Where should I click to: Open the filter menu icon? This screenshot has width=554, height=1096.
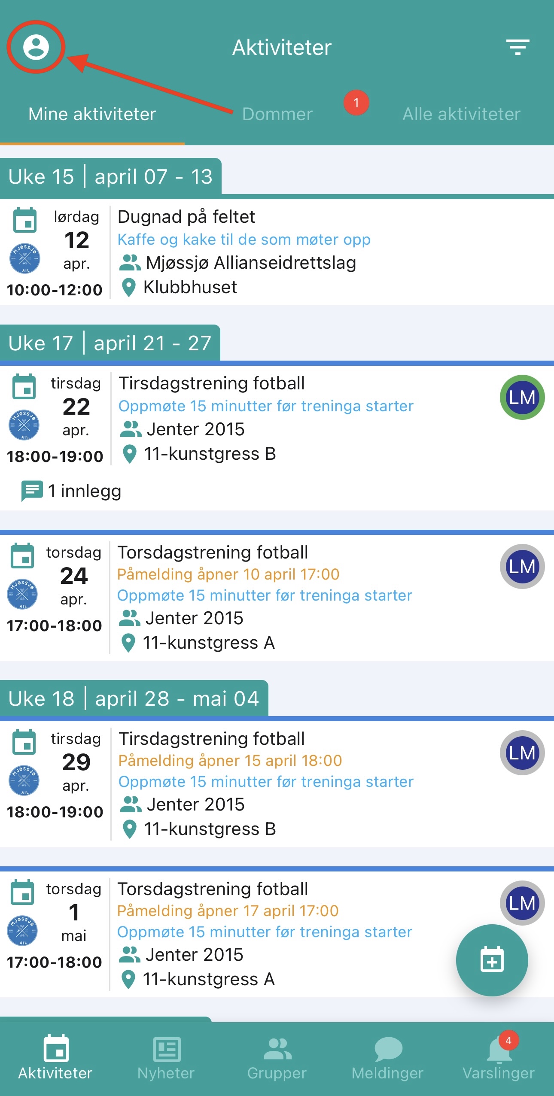[517, 47]
